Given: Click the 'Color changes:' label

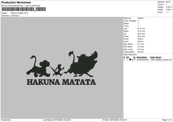Looking at the screenshot, I should (x=130, y=21).
